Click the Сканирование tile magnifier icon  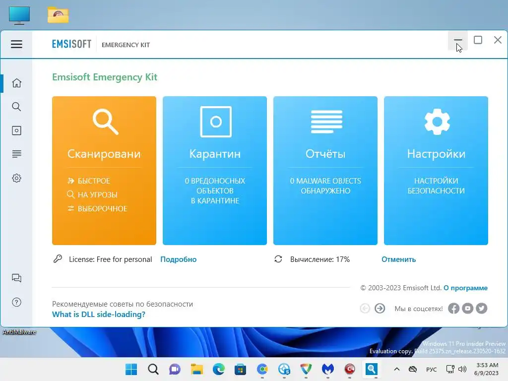coord(105,122)
